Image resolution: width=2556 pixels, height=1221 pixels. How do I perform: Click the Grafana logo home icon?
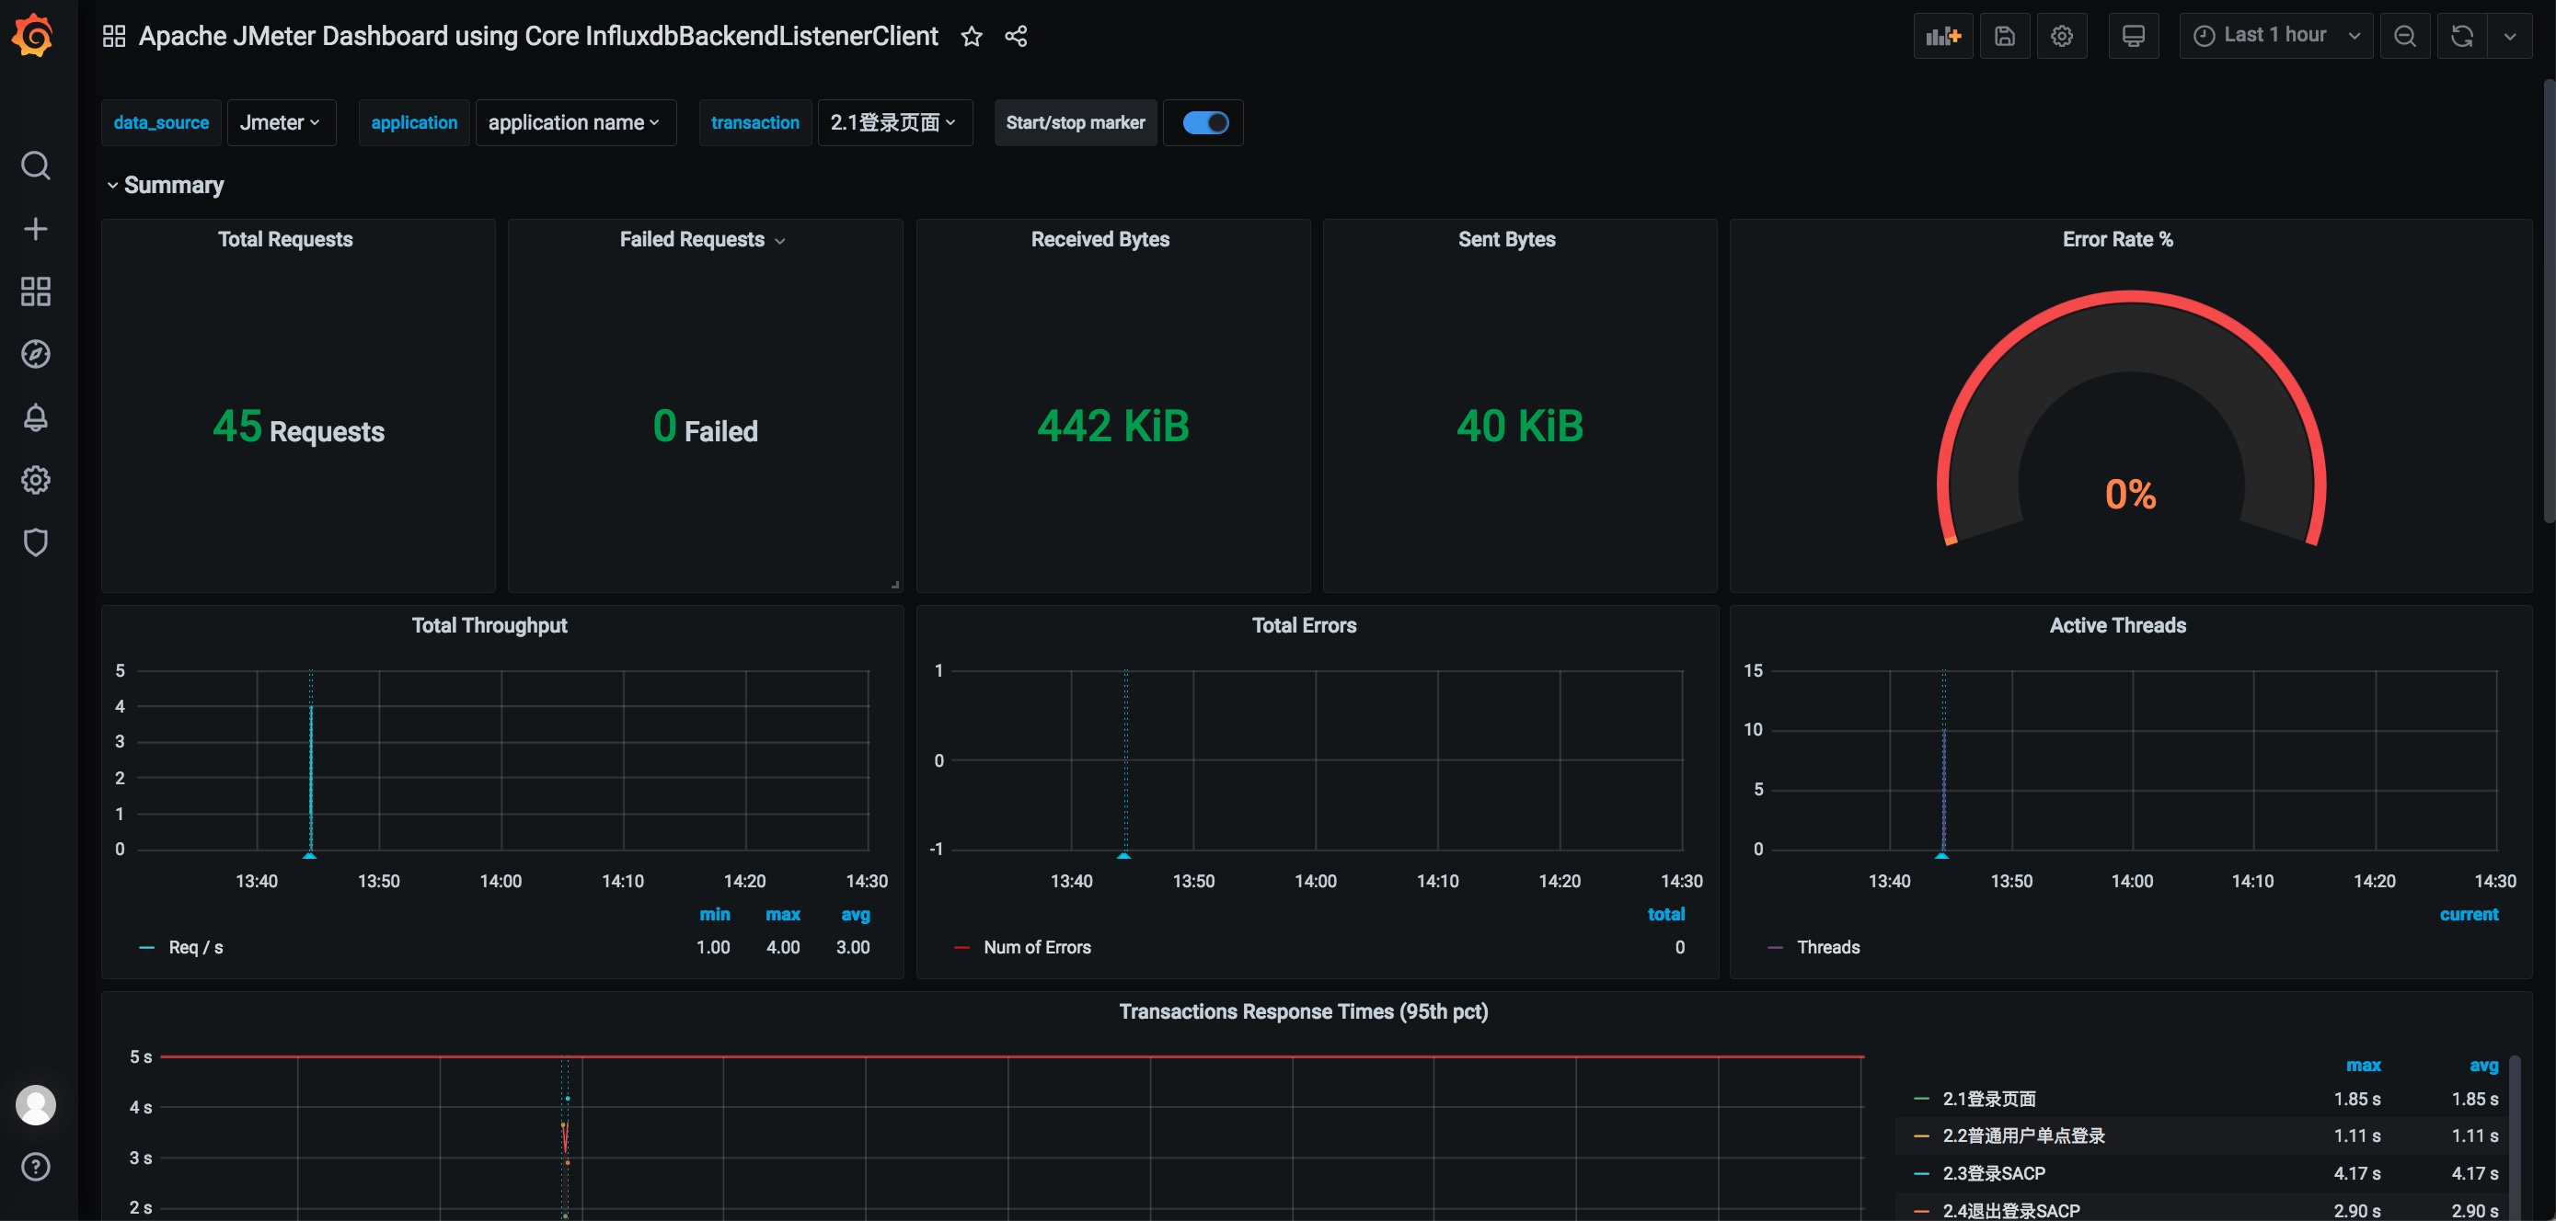pos(34,37)
